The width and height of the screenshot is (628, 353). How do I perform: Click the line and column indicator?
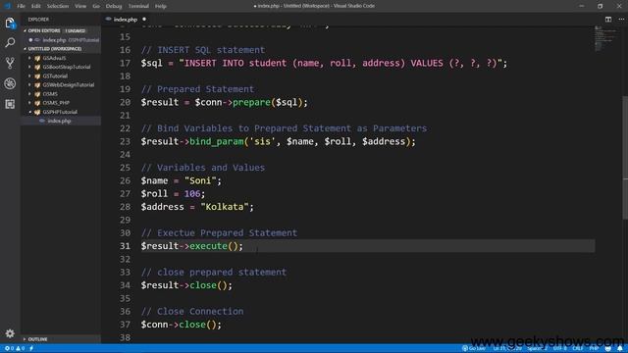tap(507, 348)
